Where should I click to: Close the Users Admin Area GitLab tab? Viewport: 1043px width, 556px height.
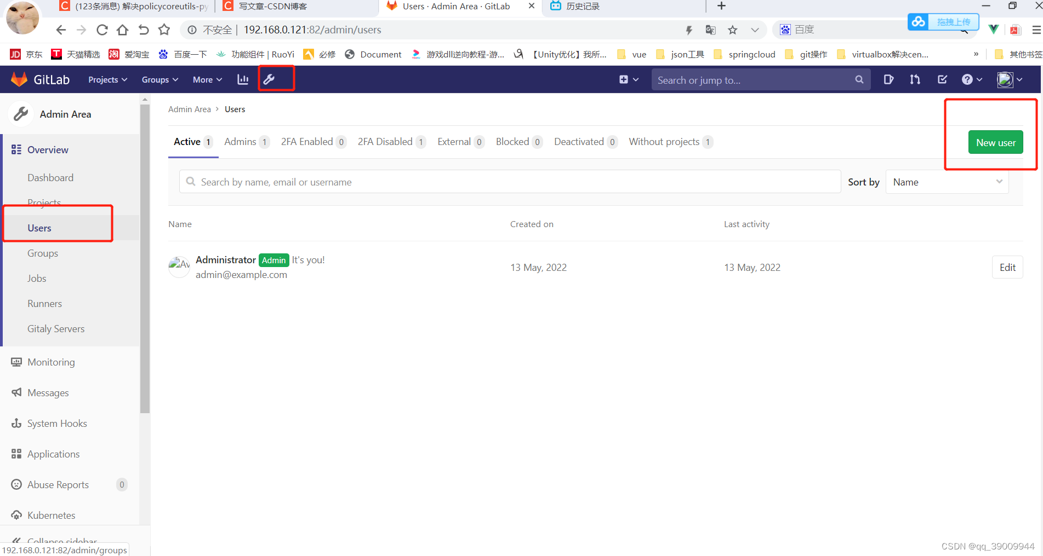click(x=531, y=6)
